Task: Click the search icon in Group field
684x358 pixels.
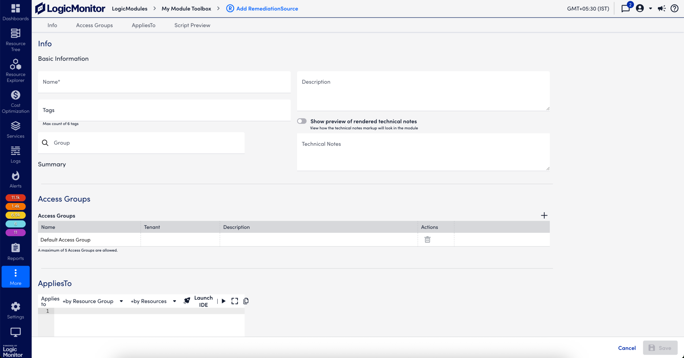Action: click(45, 143)
